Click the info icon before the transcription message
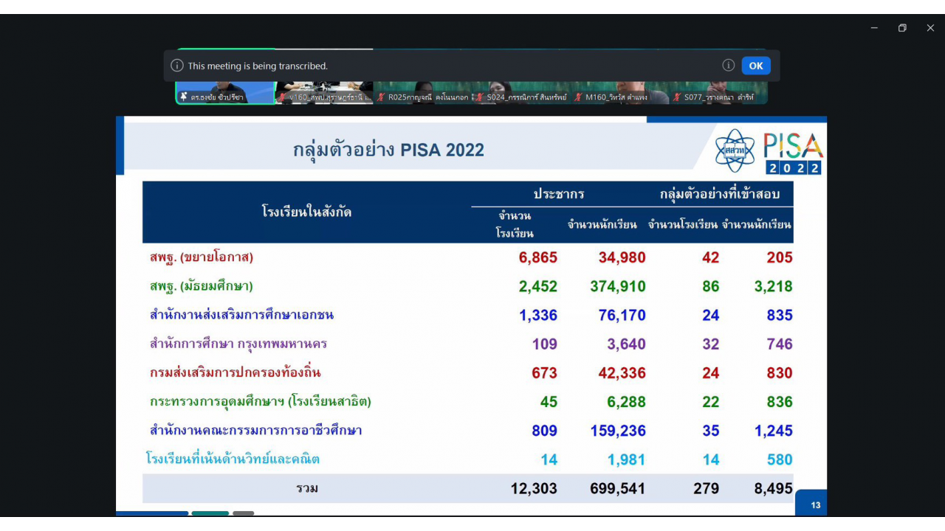Screen dimensions: 945x531 (177, 66)
